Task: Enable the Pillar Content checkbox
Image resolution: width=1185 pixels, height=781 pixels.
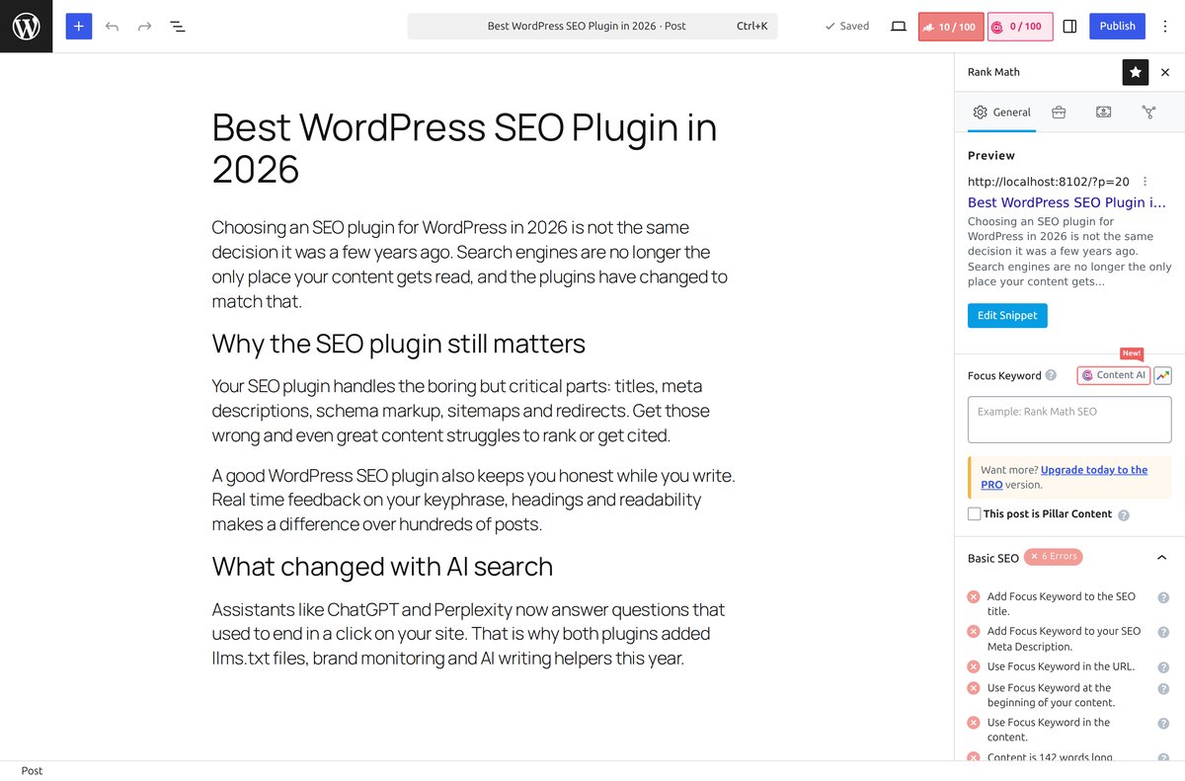Action: [974, 514]
